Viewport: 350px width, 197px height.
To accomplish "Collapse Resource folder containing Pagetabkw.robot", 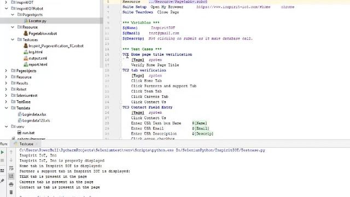I will click(x=13, y=27).
